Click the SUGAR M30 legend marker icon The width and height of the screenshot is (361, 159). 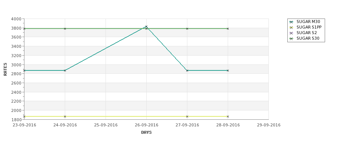291,22
